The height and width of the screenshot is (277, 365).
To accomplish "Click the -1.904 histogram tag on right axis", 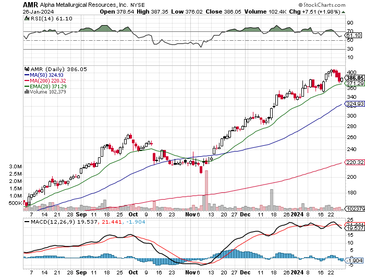I will point(355,260).
